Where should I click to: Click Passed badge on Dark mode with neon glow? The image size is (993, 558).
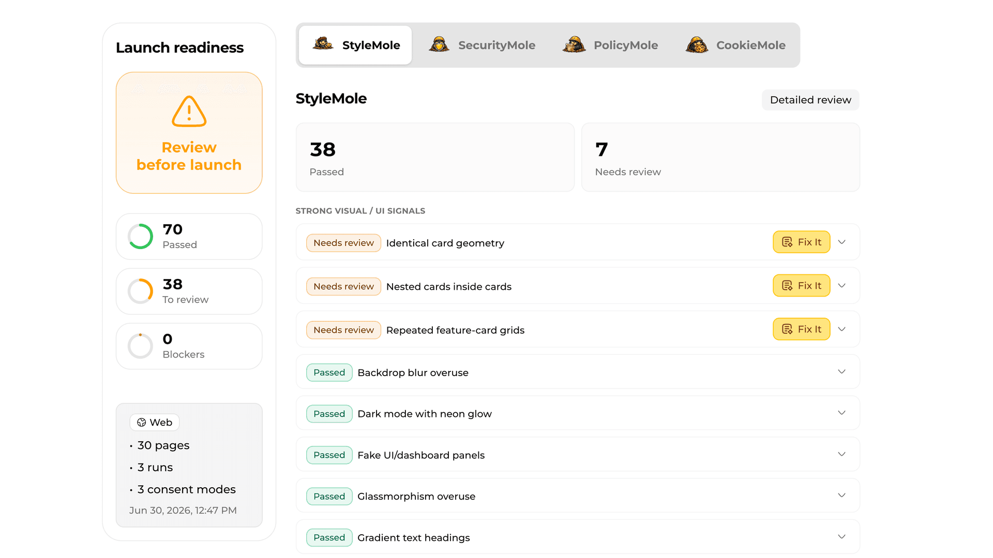(x=329, y=414)
